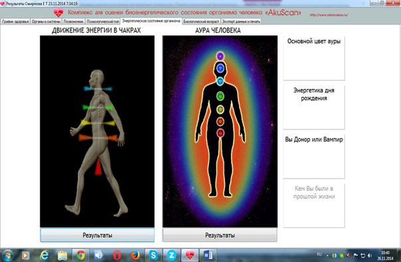Screen dimensions: 401x262
Task: Click the yellow solar plexus chakra circle
Action: coord(220,109)
